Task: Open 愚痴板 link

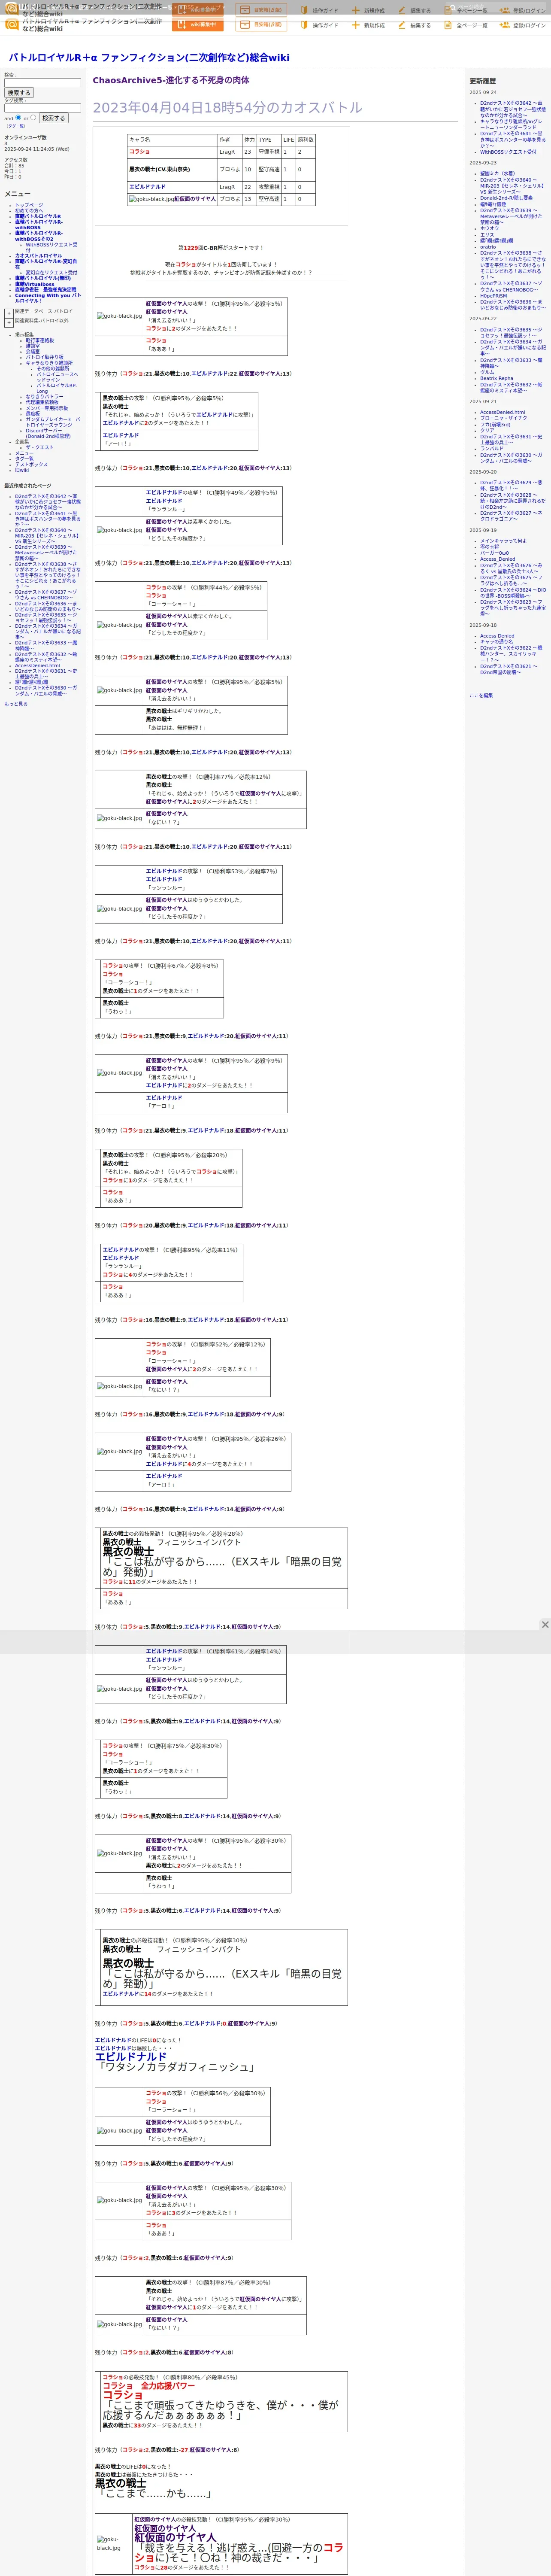Action: coord(33,414)
